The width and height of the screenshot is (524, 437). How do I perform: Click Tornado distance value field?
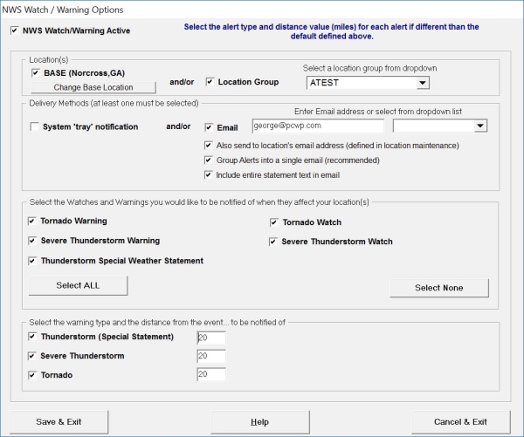tap(211, 374)
